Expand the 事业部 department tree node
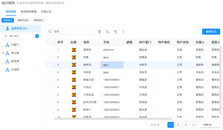Screen dimensions: 223x130 tap(3, 53)
